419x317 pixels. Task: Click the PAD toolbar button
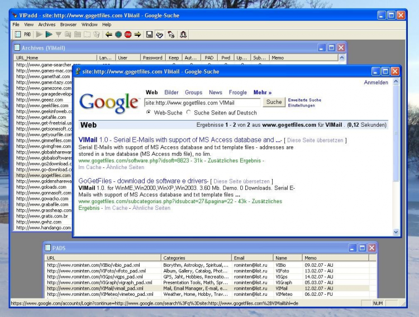27,35
